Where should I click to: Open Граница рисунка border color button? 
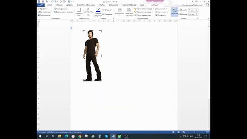tap(98, 12)
